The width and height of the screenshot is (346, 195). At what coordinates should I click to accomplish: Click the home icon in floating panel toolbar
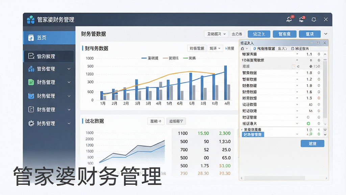click(x=243, y=48)
